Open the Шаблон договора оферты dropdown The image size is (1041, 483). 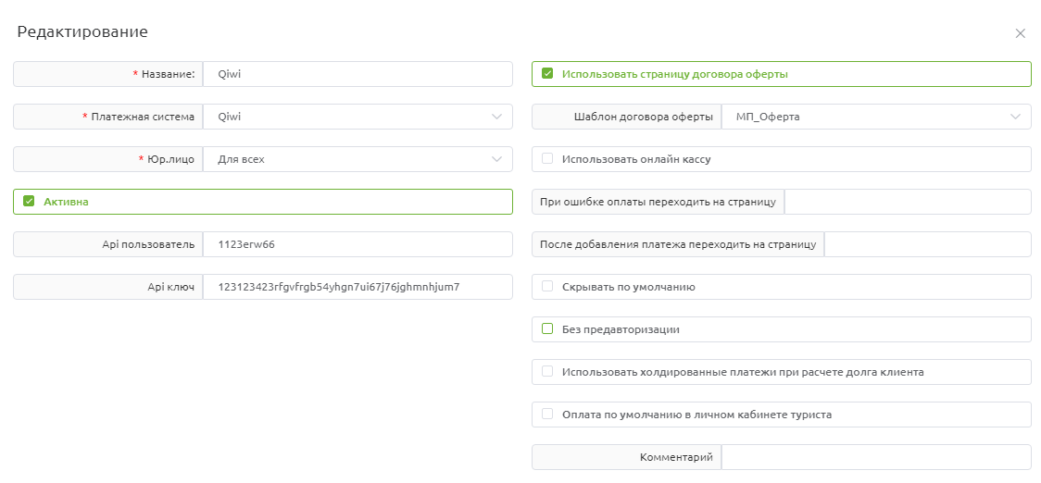point(876,117)
